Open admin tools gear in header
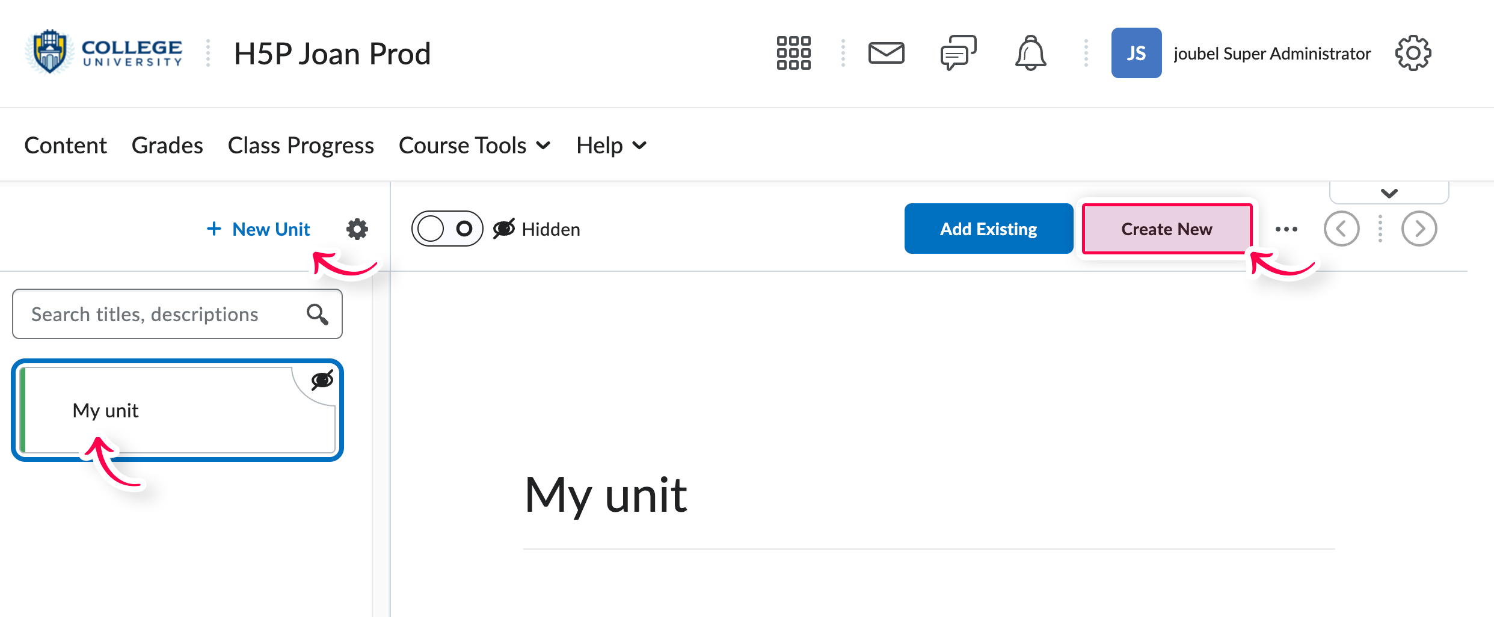 (1413, 54)
